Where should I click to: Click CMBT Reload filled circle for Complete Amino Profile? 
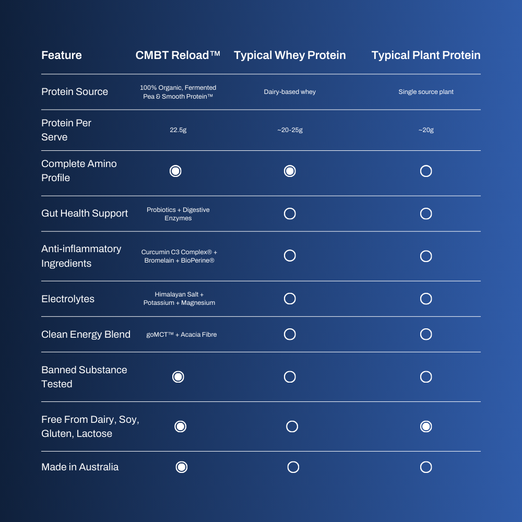[x=175, y=171]
